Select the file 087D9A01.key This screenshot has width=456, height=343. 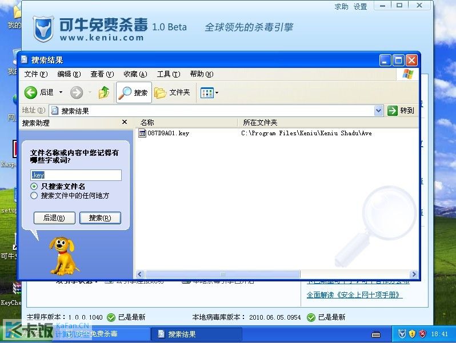168,134
